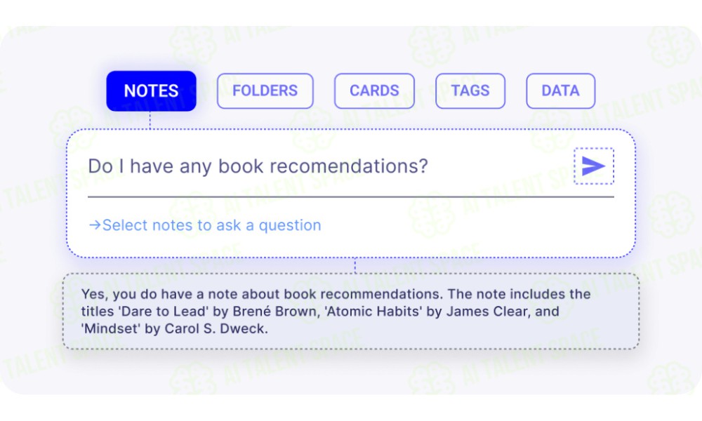Focus the book recommendations question field
The height and width of the screenshot is (421, 702).
click(329, 166)
